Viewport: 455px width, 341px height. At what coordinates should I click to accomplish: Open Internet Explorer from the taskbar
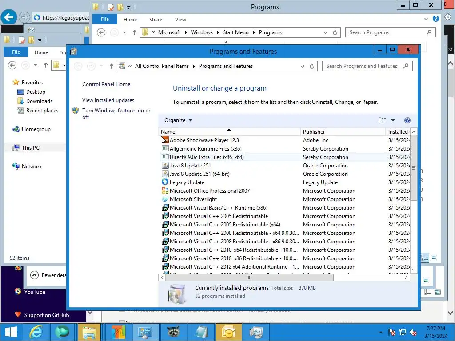[36, 332]
